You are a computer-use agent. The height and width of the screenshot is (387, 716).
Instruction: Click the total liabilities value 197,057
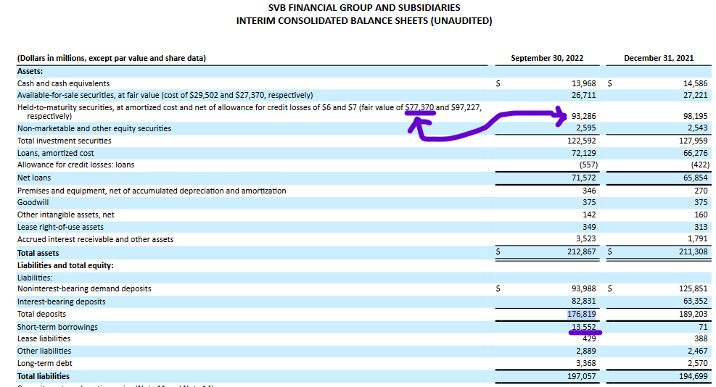pyautogui.click(x=582, y=377)
